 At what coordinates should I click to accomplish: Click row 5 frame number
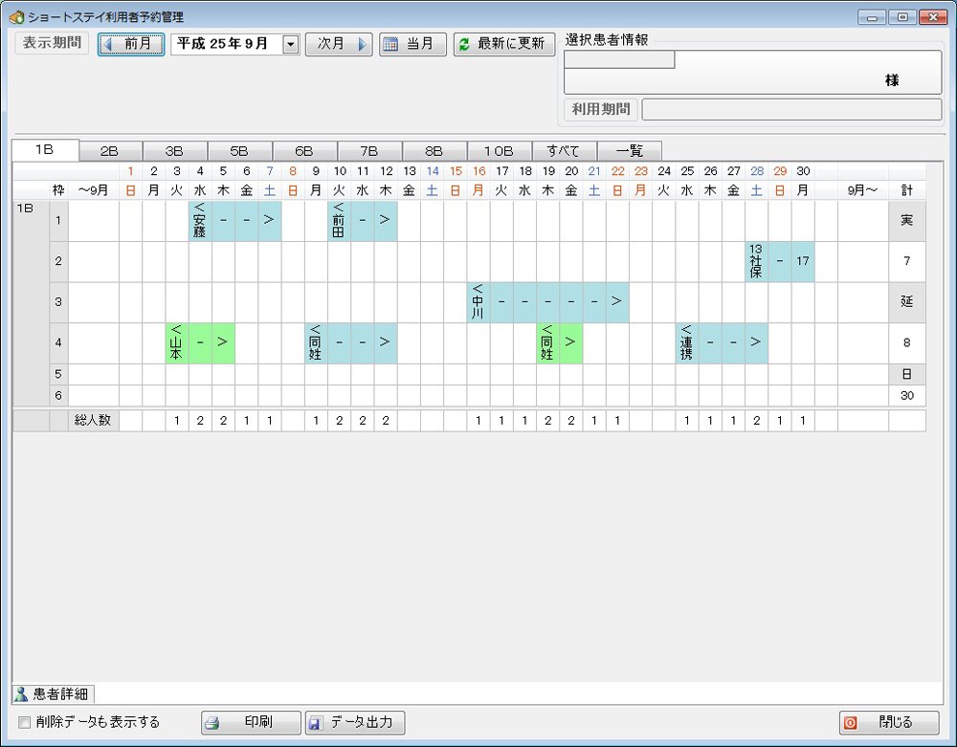click(x=58, y=374)
